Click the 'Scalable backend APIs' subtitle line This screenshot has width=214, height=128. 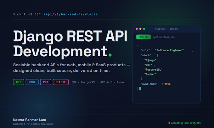(72, 65)
